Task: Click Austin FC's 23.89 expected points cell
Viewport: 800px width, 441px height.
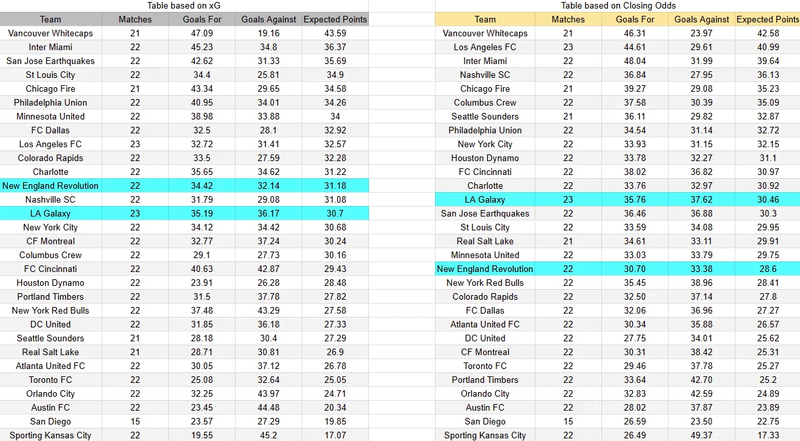Action: click(x=768, y=407)
